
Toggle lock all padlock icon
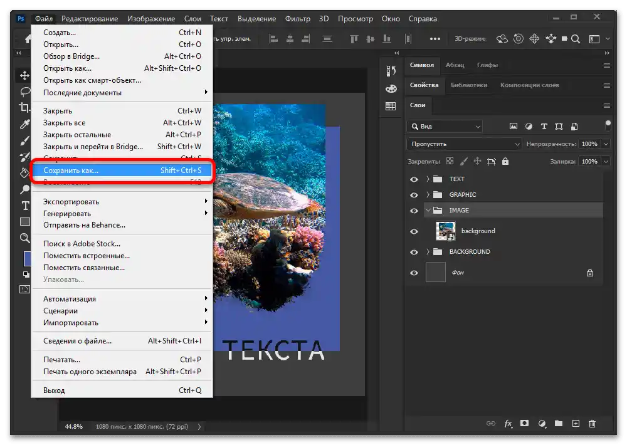pyautogui.click(x=505, y=161)
